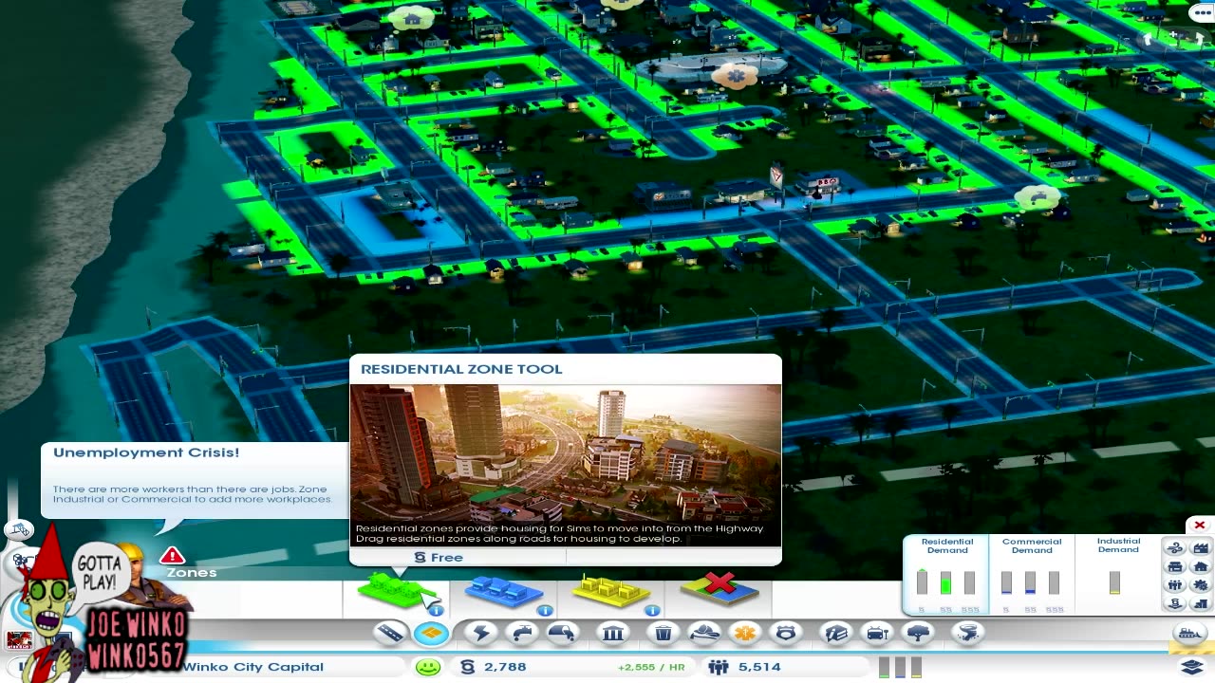Click the Winko City Capital name

pyautogui.click(x=253, y=667)
